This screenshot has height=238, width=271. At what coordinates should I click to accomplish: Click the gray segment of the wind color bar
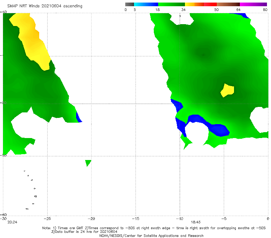(130, 4)
